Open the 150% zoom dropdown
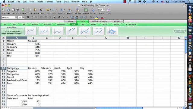 click(104, 10)
